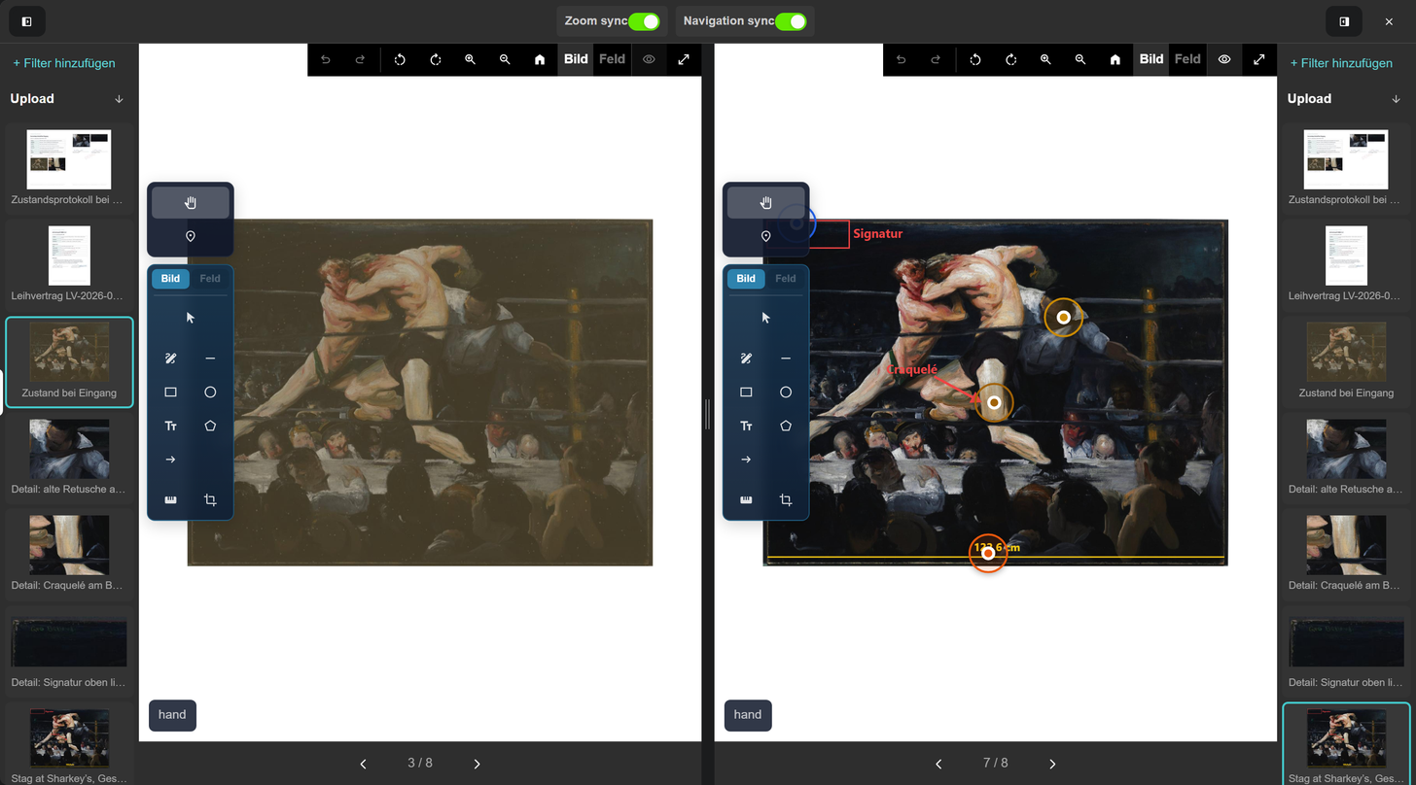Reset right viewer to home view
The height and width of the screenshot is (785, 1416).
(1115, 59)
